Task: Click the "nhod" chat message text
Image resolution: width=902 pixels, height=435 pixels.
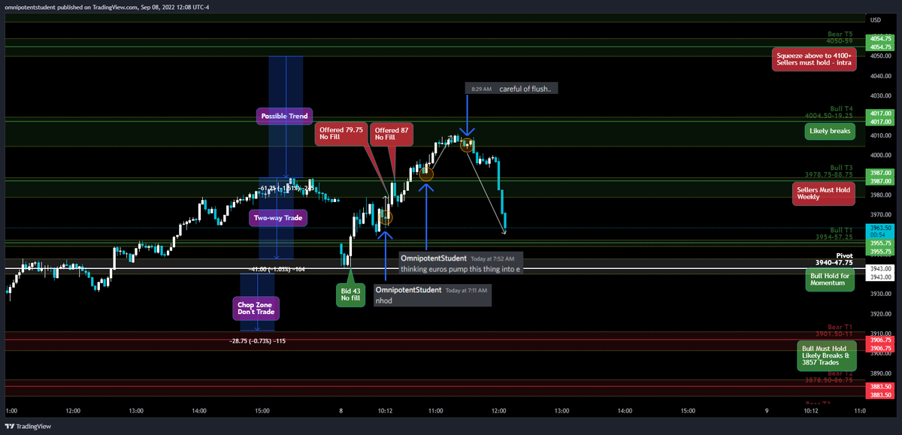Action: (383, 301)
